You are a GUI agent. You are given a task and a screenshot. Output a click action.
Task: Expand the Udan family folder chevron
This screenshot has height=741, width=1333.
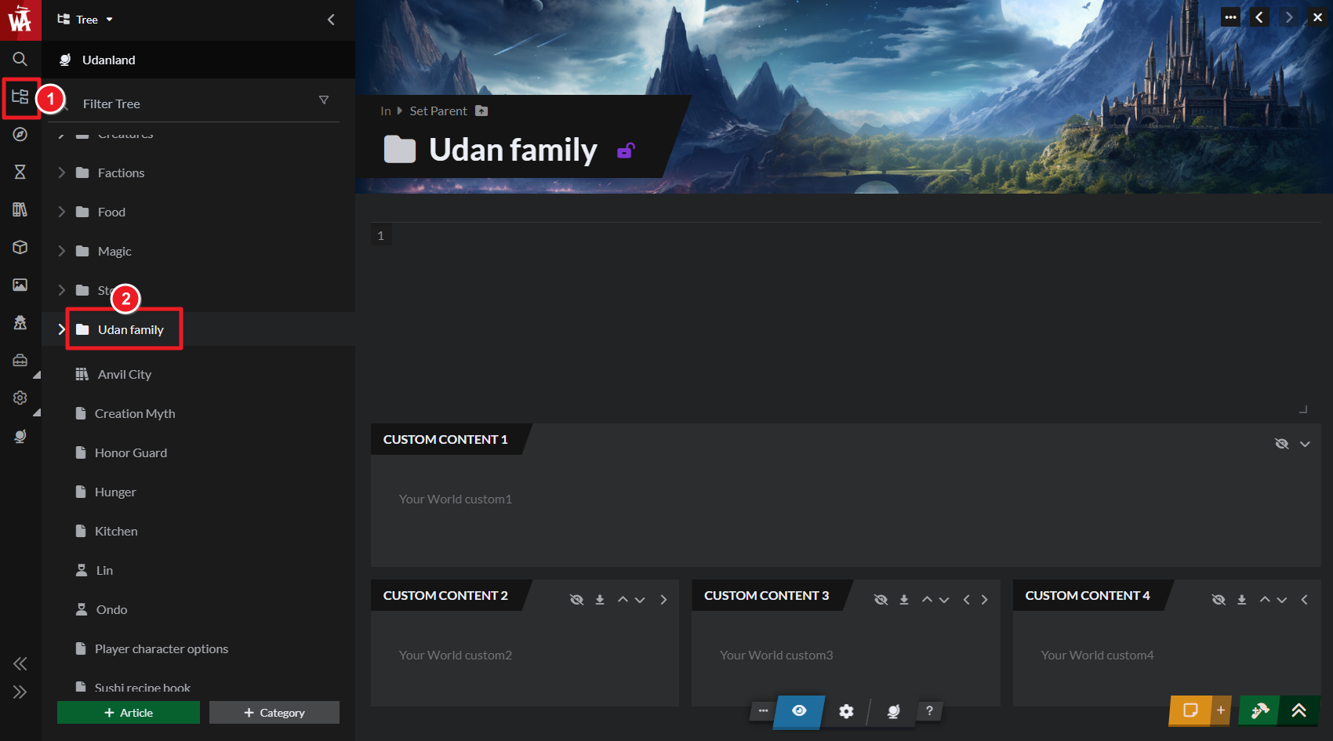coord(61,329)
